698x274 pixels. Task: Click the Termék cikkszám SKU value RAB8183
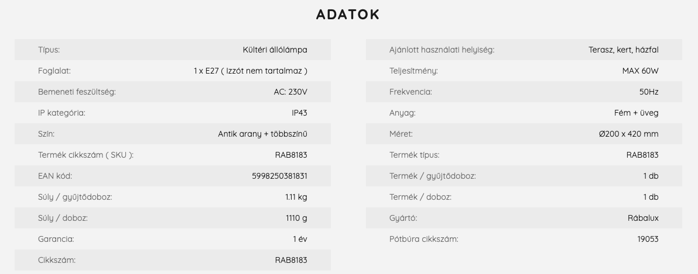[x=291, y=155]
